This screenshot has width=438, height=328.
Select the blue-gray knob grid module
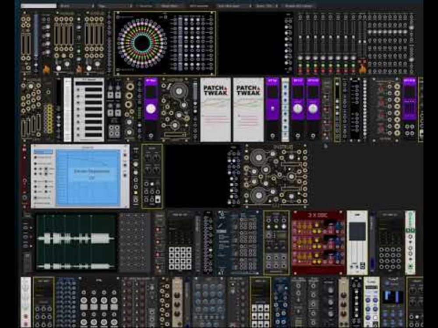[208, 303]
